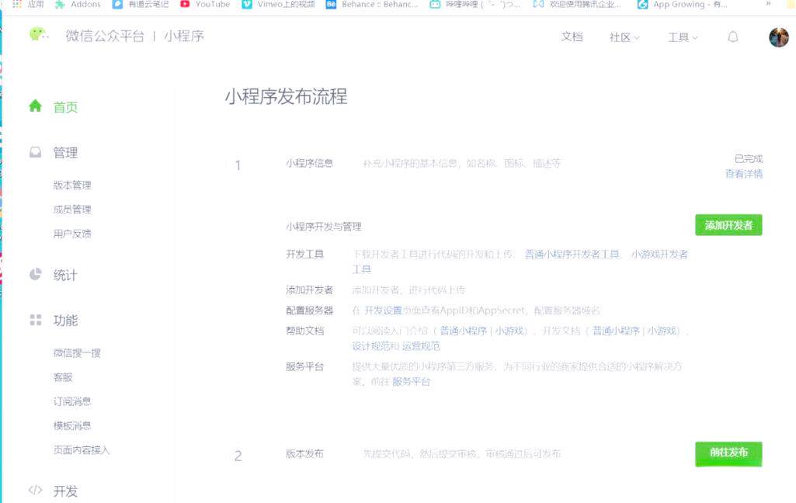Open the 服务平台 link in description

(x=411, y=381)
